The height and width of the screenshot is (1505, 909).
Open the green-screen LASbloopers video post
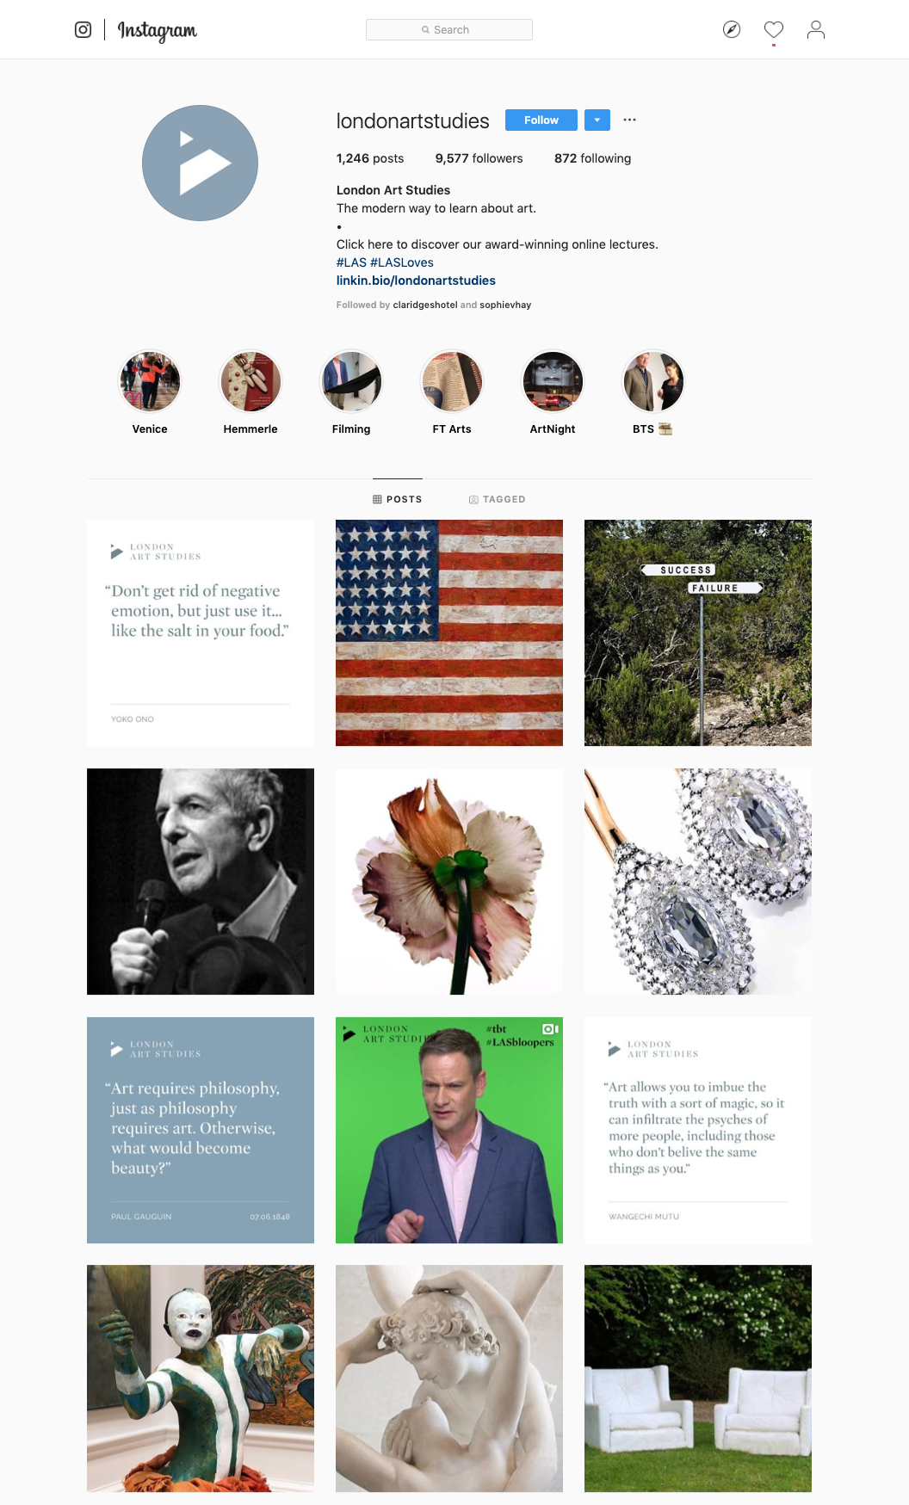[x=449, y=1130]
